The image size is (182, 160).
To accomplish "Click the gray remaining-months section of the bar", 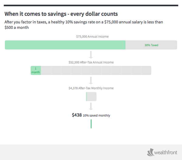I will point(96,70).
